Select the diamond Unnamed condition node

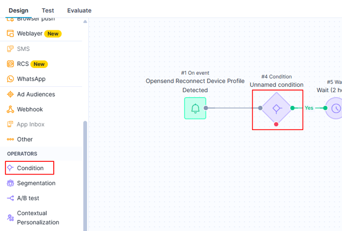[276, 108]
